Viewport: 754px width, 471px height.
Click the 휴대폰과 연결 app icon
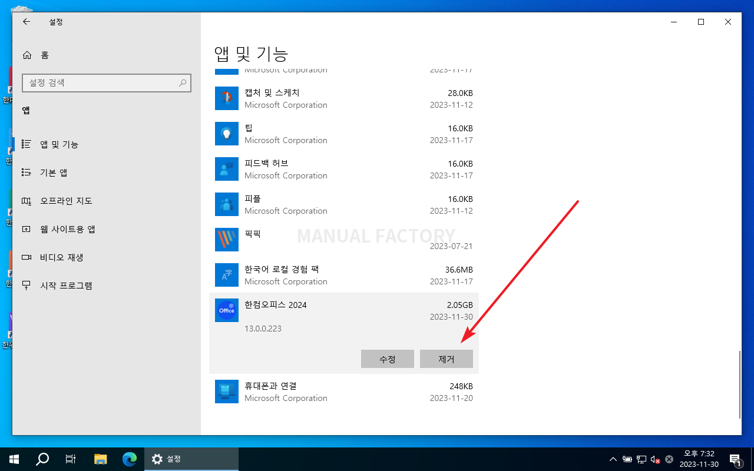click(x=227, y=392)
